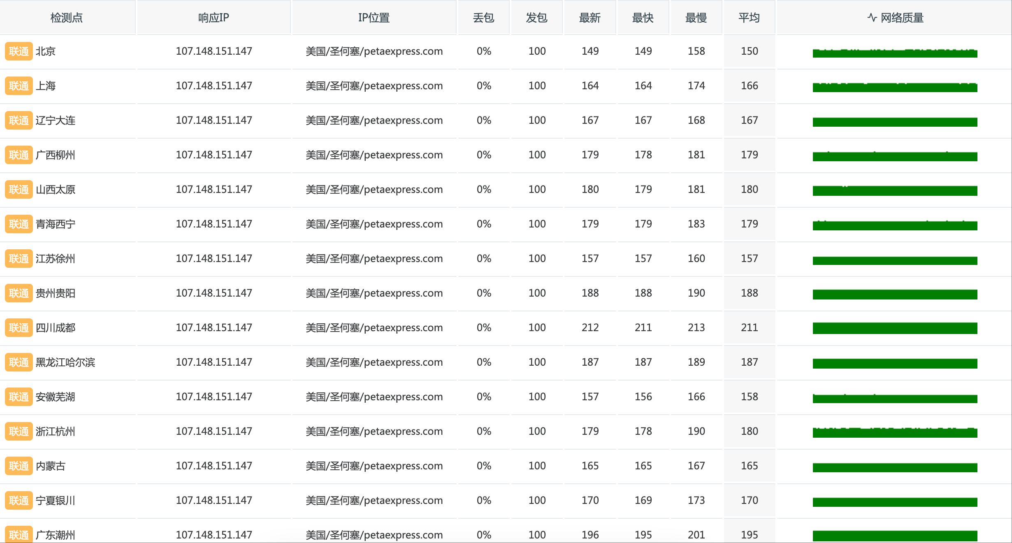Screen dimensions: 1012x543
Task: Click the 网络质量 waveform icon in header
Action: (872, 18)
